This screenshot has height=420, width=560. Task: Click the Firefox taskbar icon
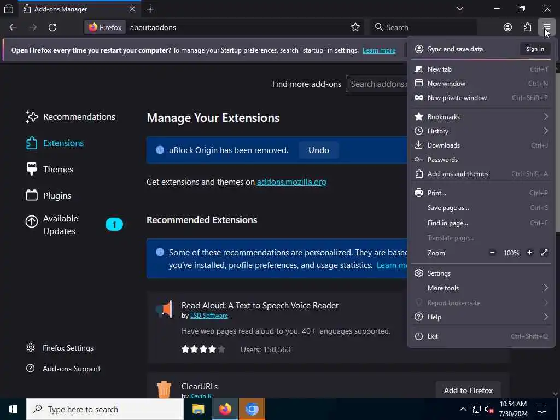coord(225,409)
